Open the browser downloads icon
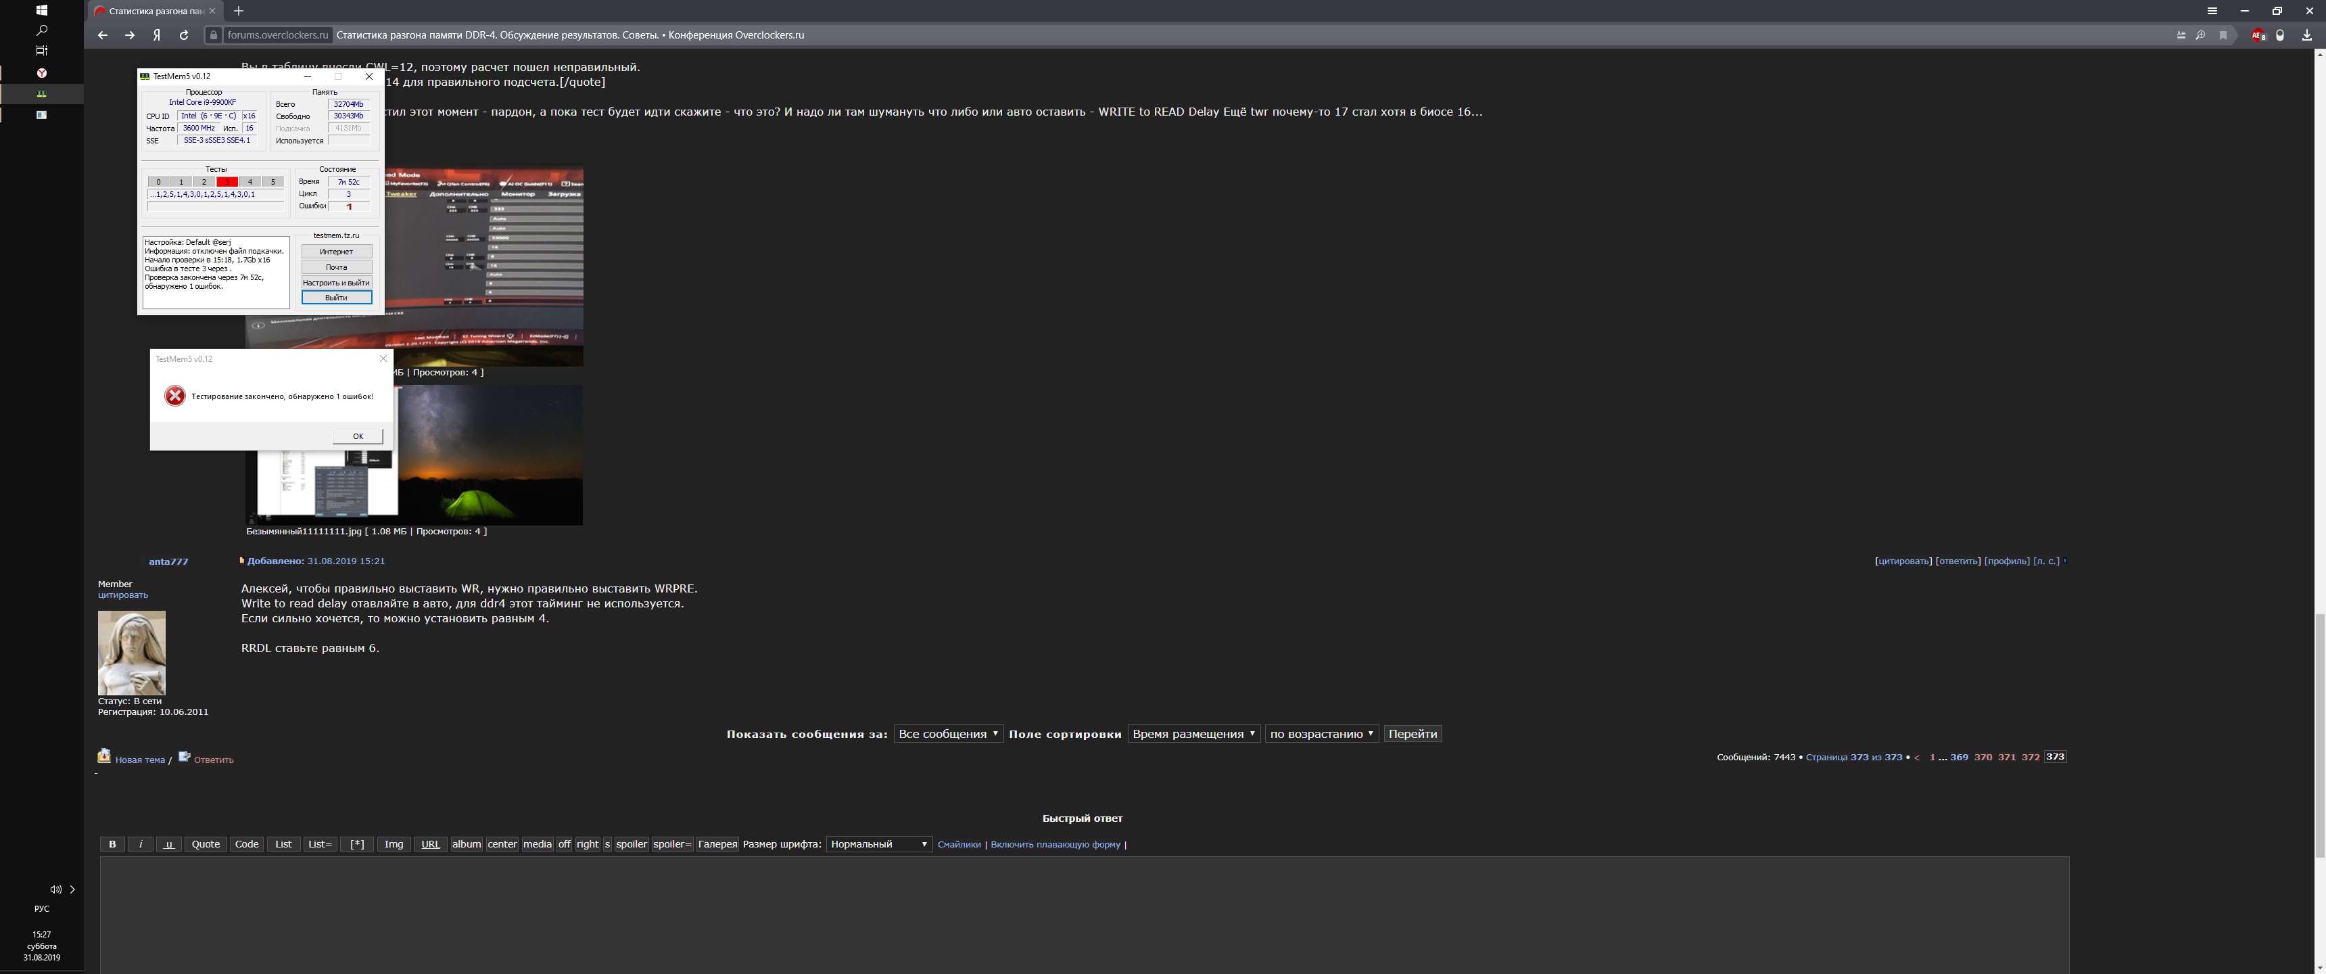The image size is (2326, 974). tap(2306, 35)
